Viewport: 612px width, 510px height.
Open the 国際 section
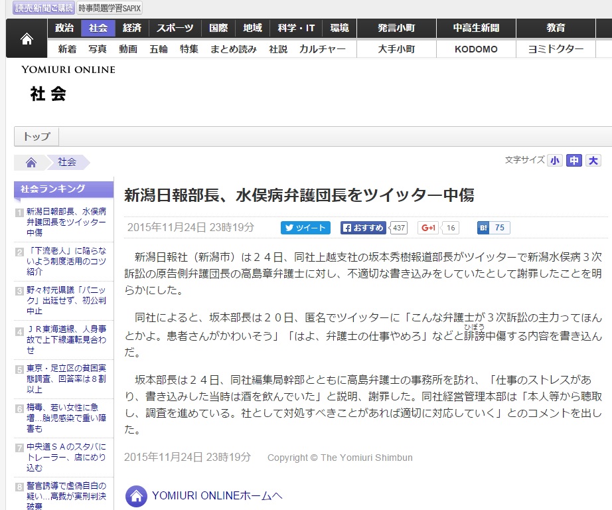point(218,28)
